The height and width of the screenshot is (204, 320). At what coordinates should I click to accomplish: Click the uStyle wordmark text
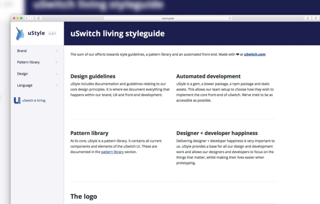(36, 33)
